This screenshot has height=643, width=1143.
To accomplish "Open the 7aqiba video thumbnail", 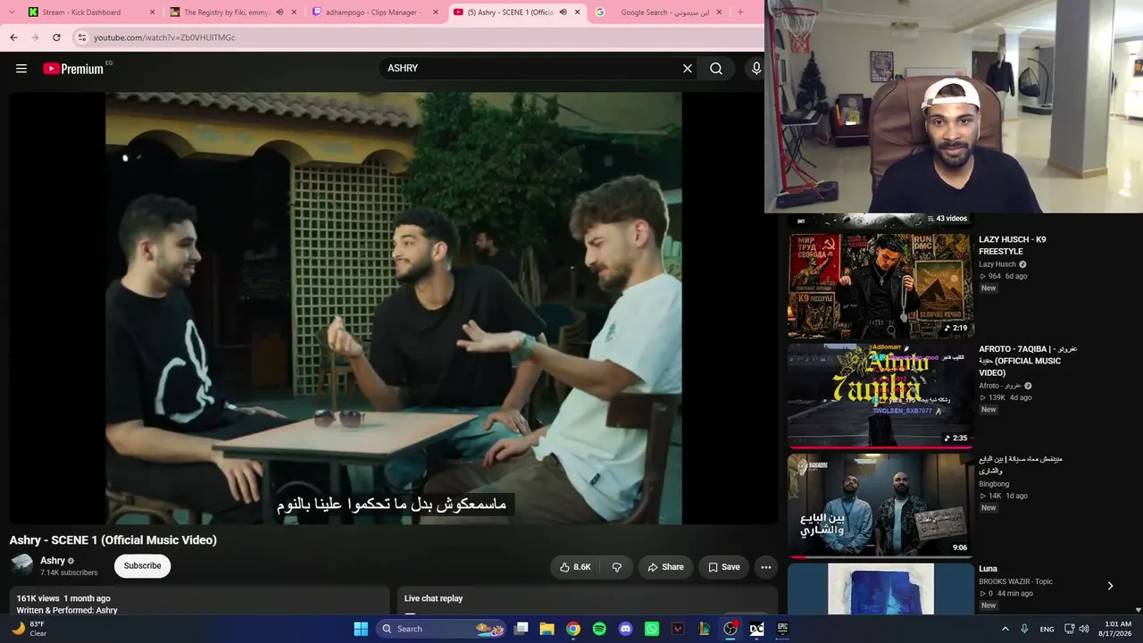I will click(880, 395).
